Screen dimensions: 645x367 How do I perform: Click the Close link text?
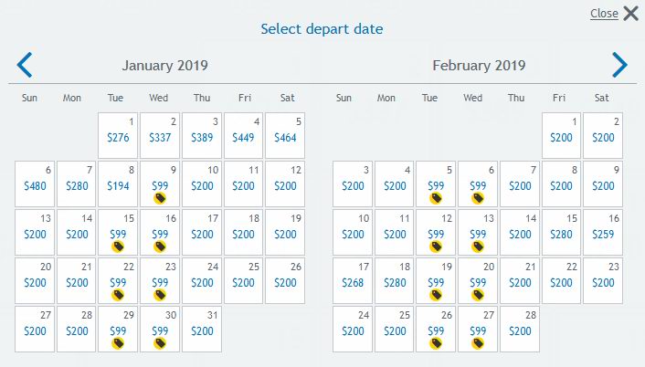[604, 14]
